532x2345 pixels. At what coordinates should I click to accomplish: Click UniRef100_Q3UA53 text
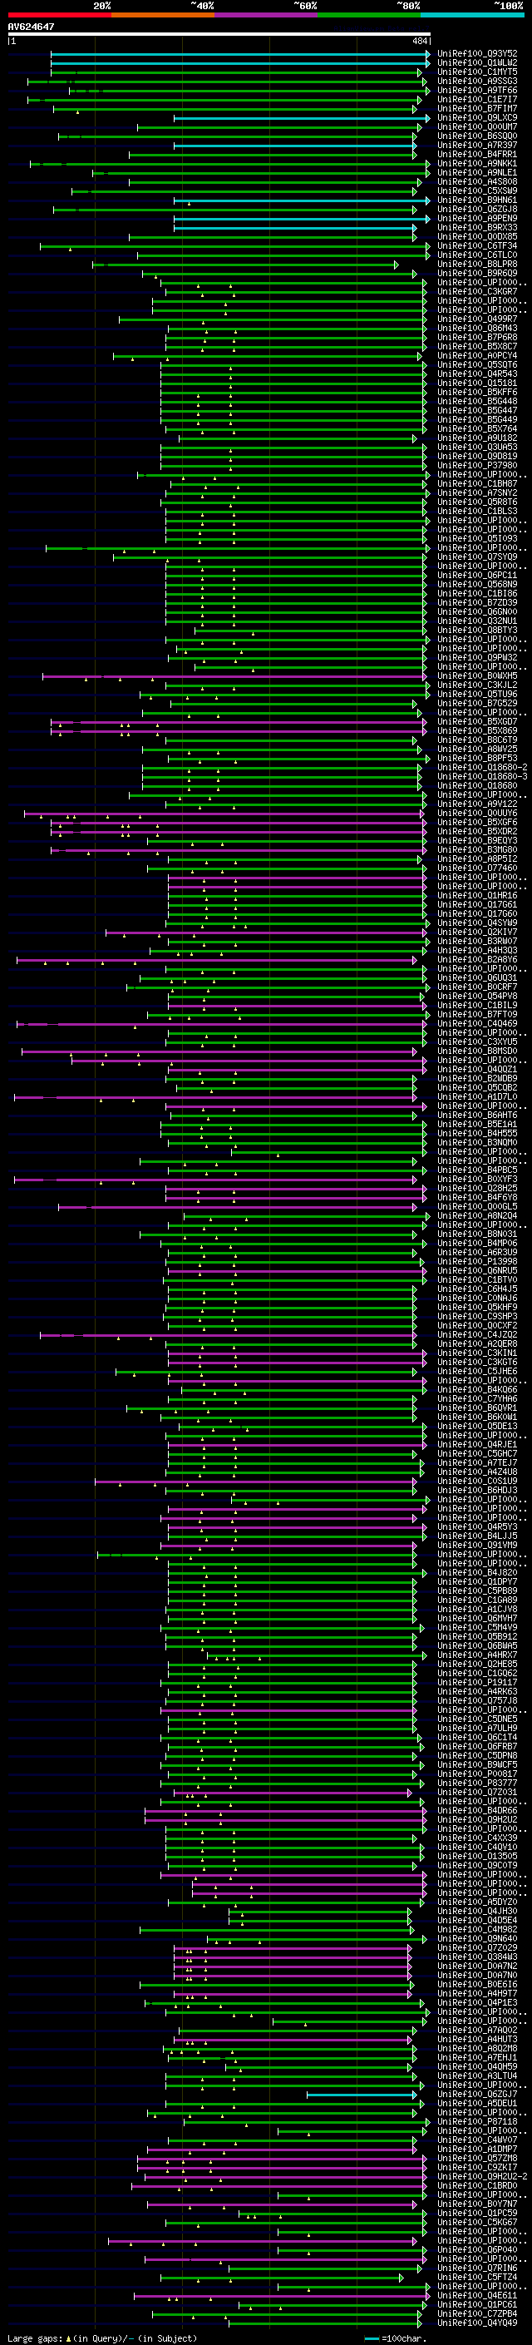tap(477, 447)
